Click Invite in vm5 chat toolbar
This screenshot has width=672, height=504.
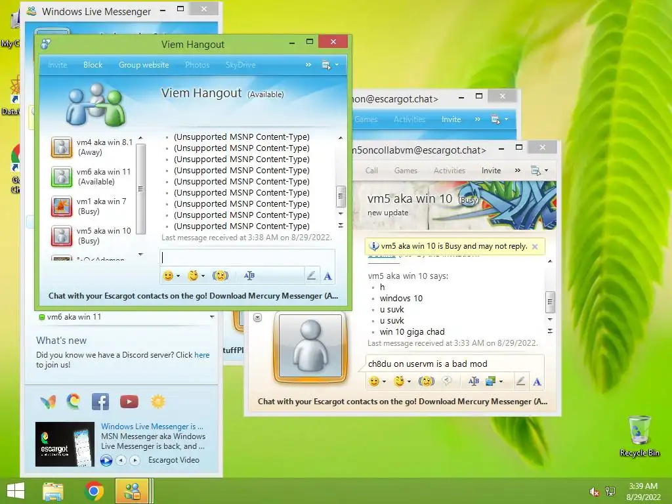491,171
